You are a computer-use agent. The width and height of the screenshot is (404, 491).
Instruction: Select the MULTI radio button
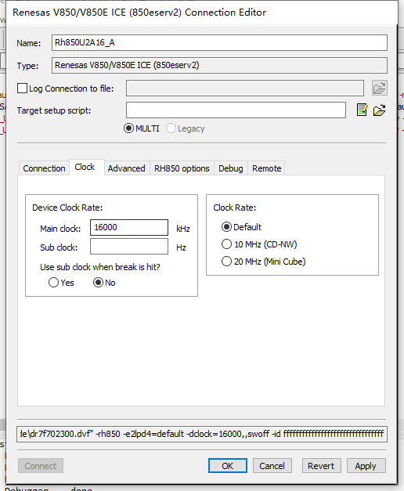(128, 128)
